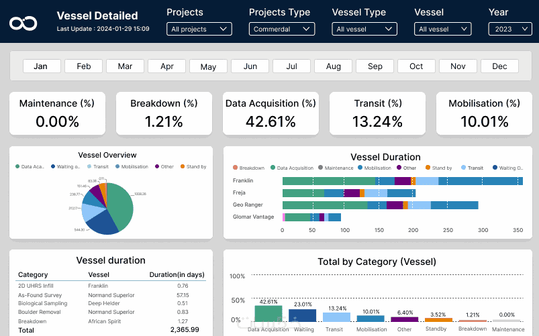Viewport: 539px width, 336px height.
Task: Click the Data Acquisition legend dot in Vessel Duration
Action: (x=273, y=168)
